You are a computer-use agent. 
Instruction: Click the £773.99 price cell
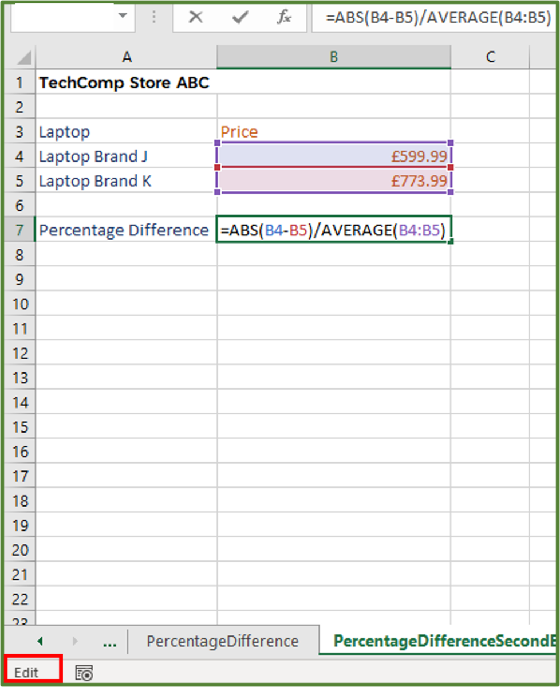[334, 180]
